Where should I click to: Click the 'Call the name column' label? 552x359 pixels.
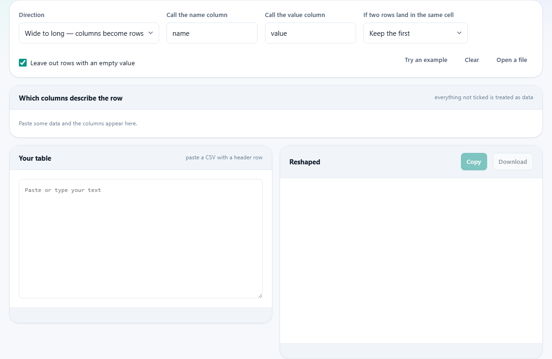pyautogui.click(x=197, y=15)
